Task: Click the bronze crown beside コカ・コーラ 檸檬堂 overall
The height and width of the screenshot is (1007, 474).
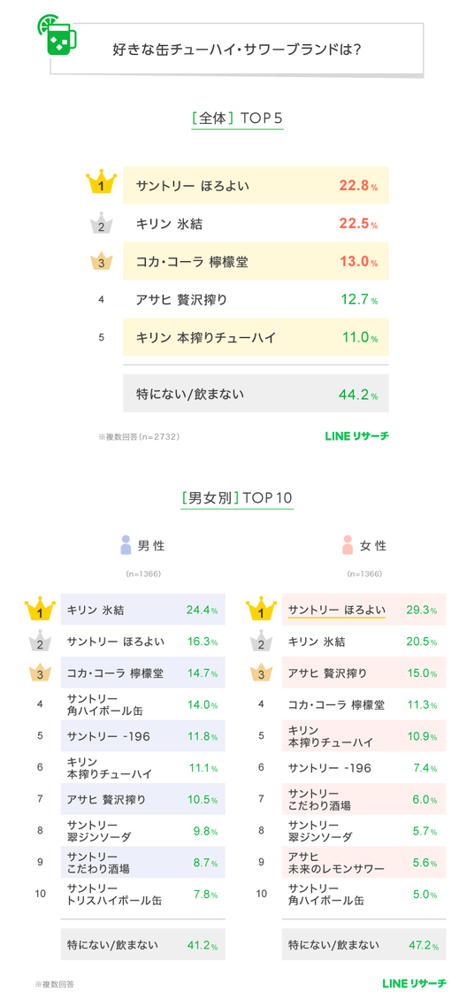Action: 102,261
